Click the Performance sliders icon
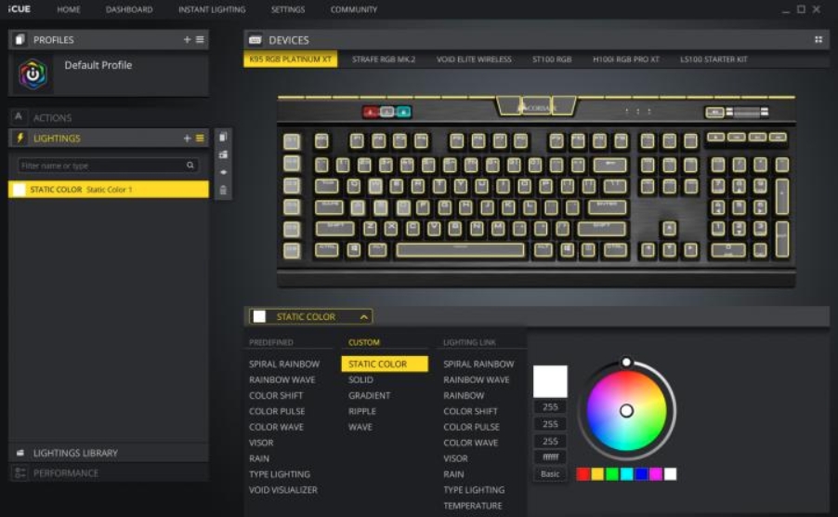 click(20, 473)
